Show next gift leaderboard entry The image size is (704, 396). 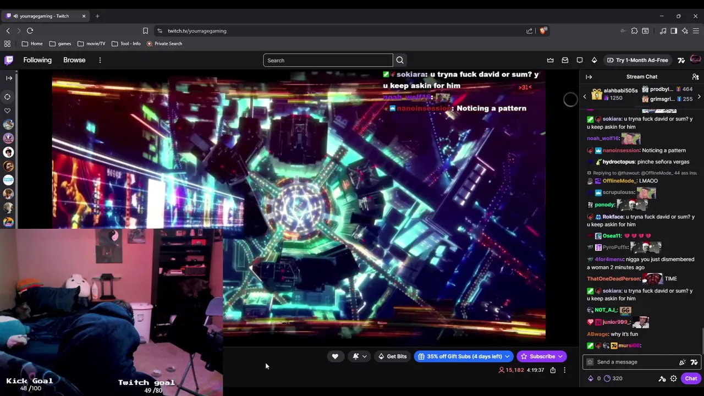pos(699,97)
